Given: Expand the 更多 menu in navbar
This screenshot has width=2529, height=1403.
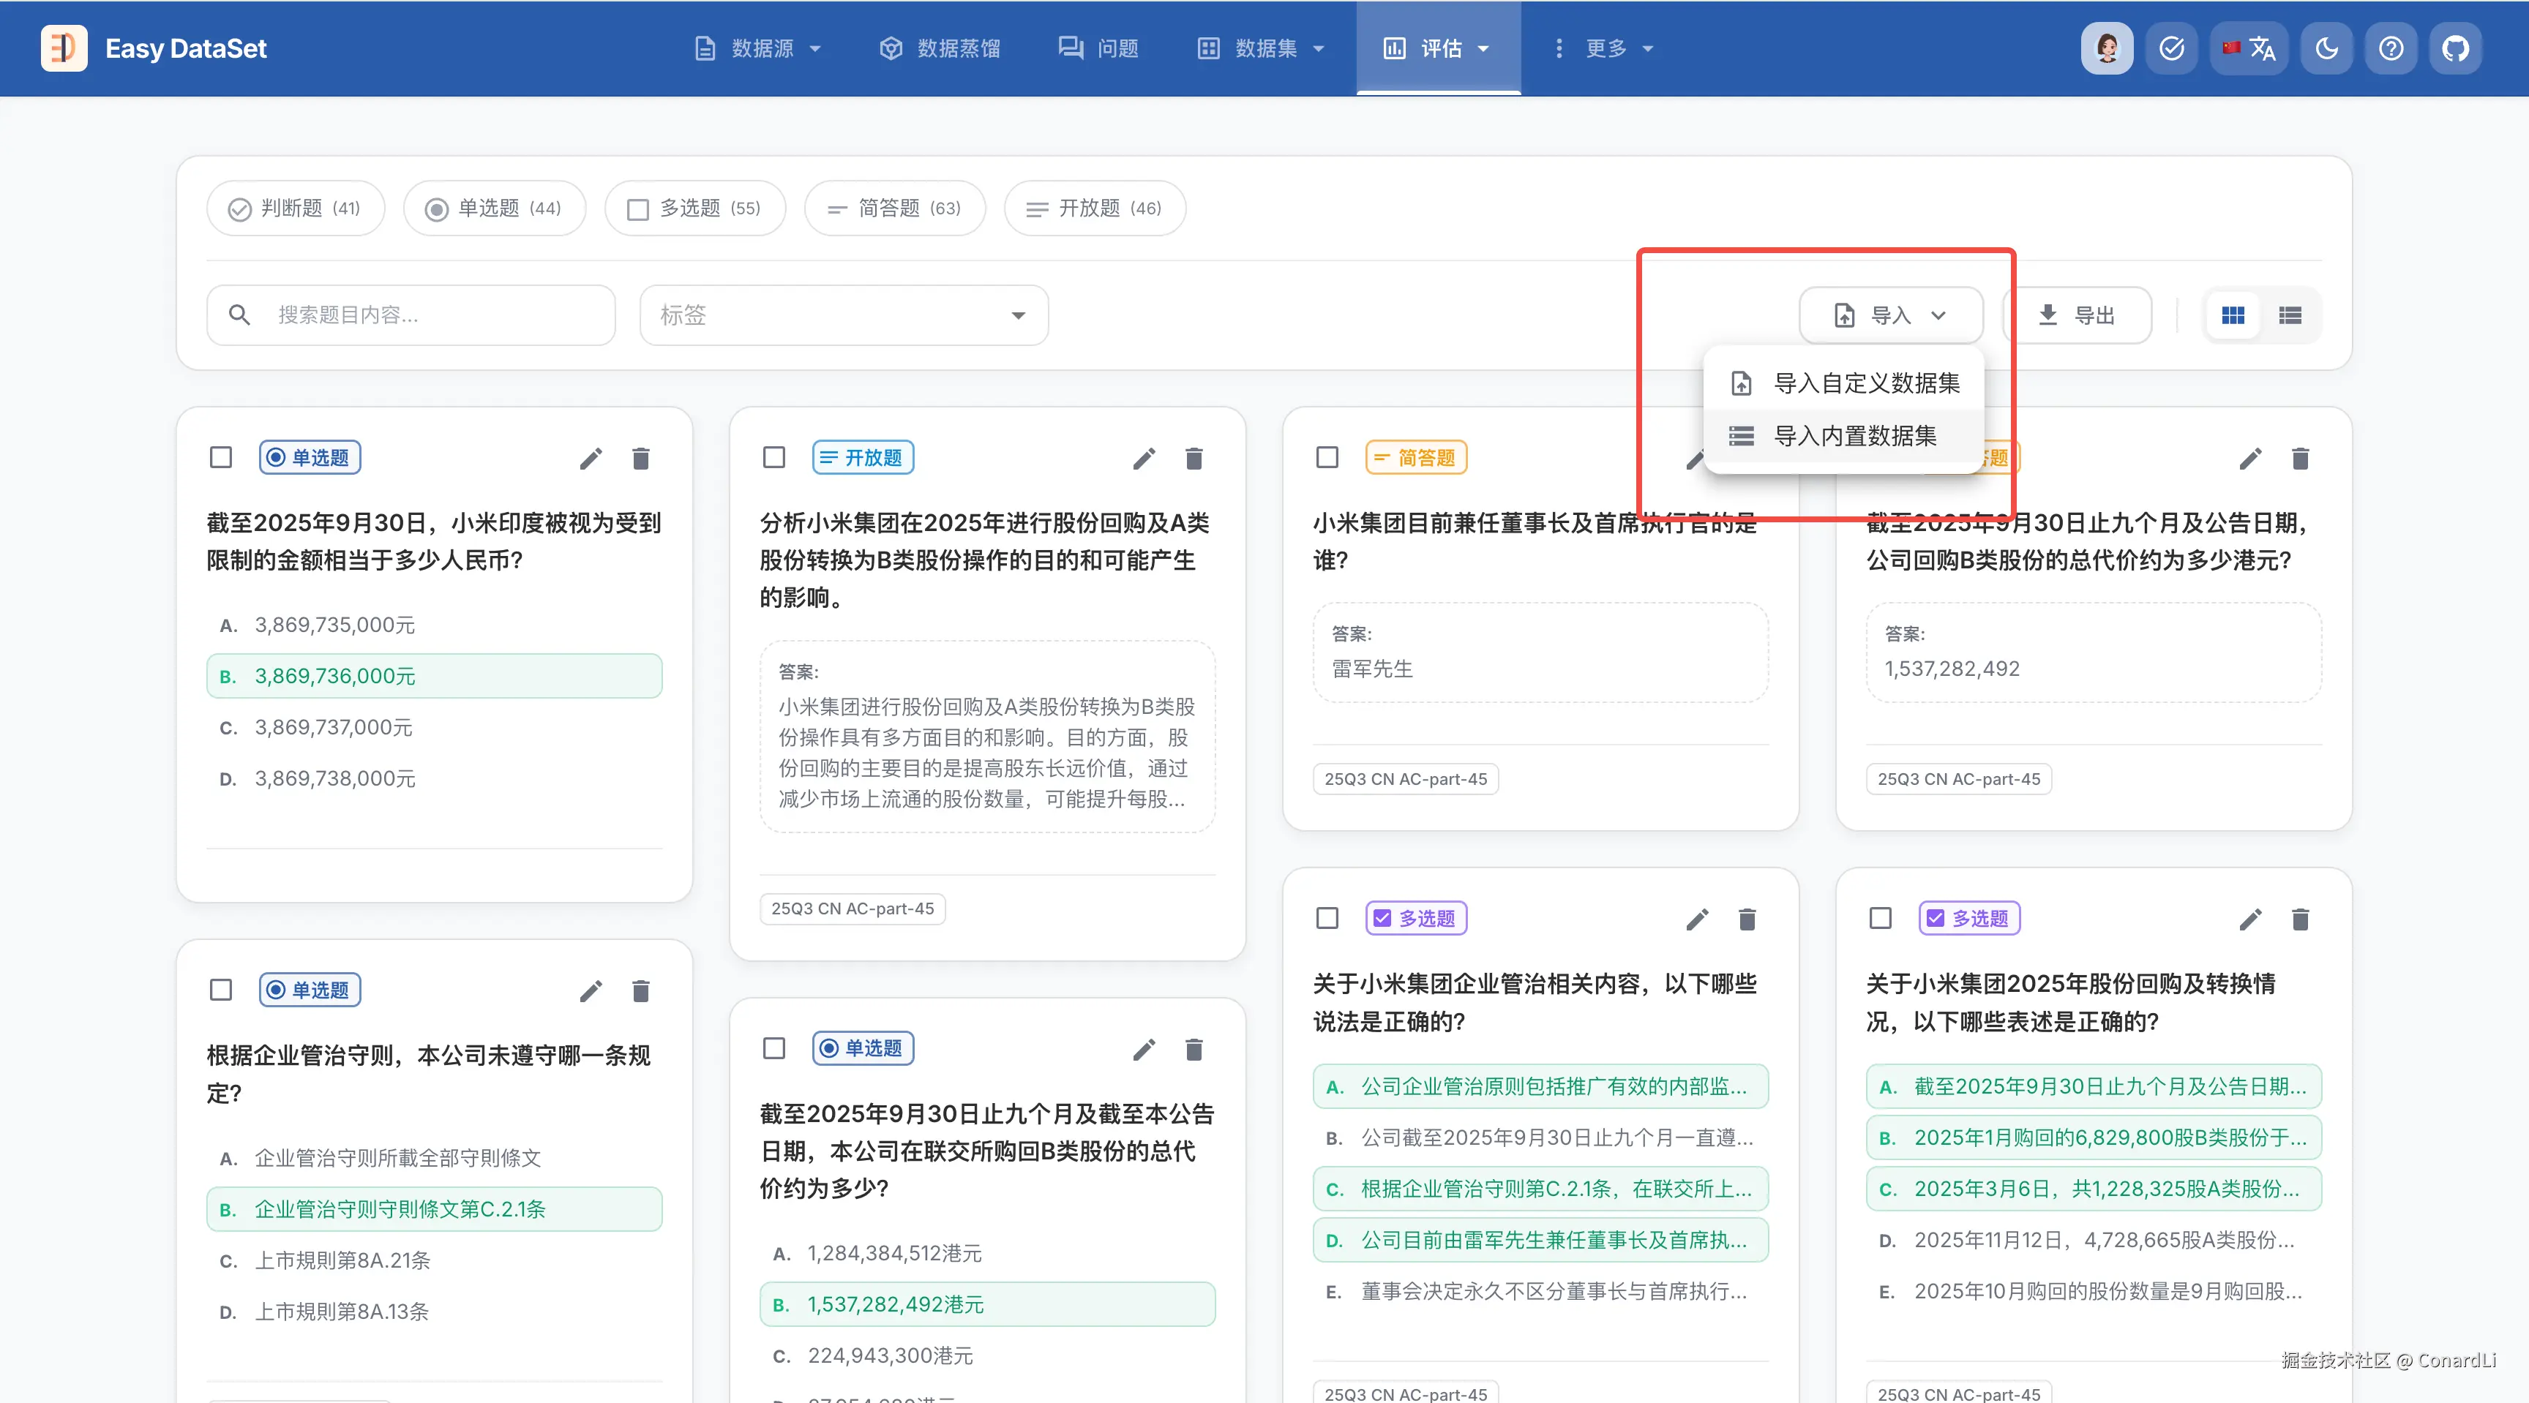Looking at the screenshot, I should [1606, 48].
